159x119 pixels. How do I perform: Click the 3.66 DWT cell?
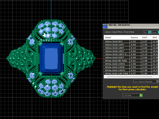point(146,58)
